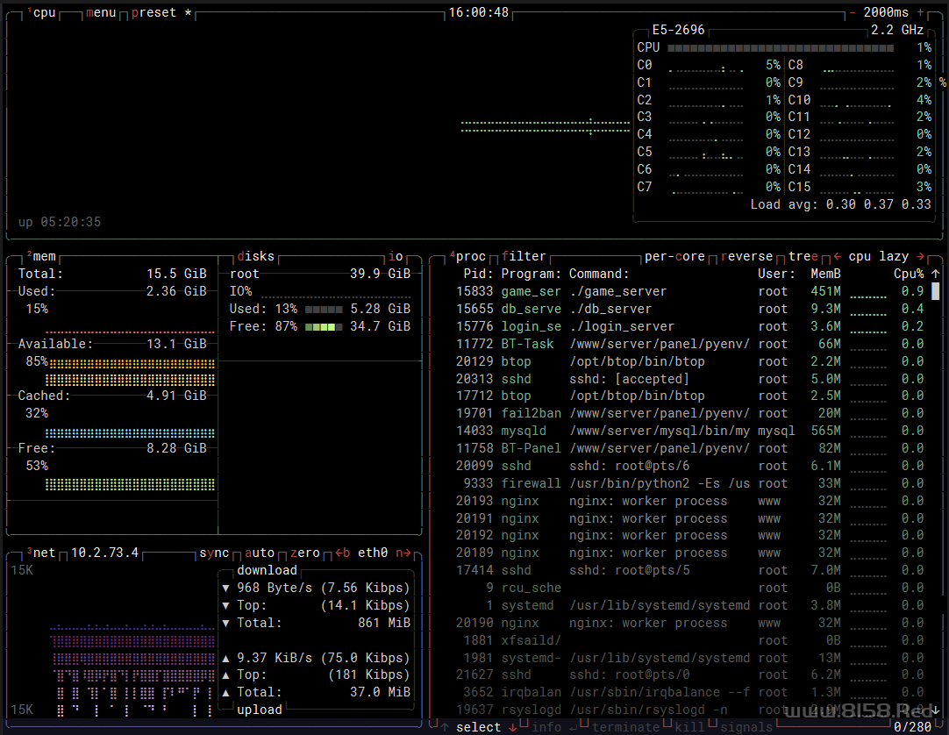Image resolution: width=949 pixels, height=735 pixels.
Task: Click right arrow beside cpu lazy sort
Action: [920, 256]
